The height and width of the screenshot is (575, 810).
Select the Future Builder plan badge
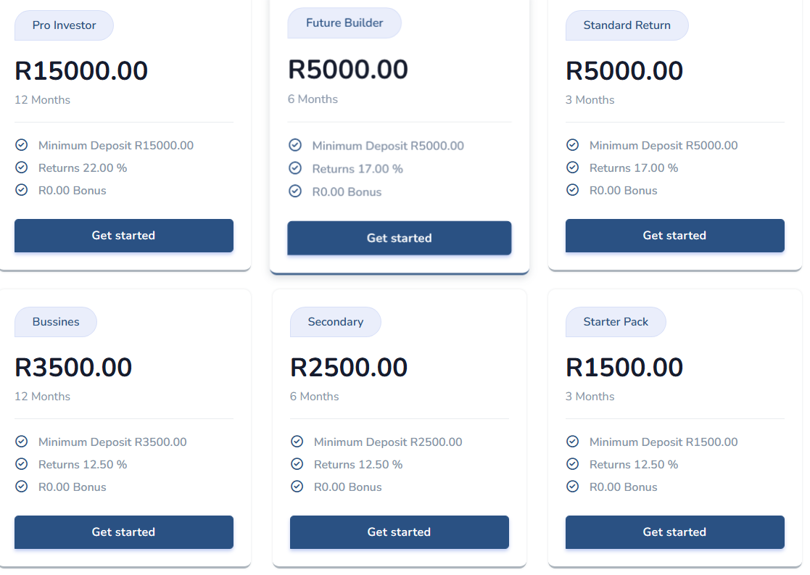pos(344,23)
